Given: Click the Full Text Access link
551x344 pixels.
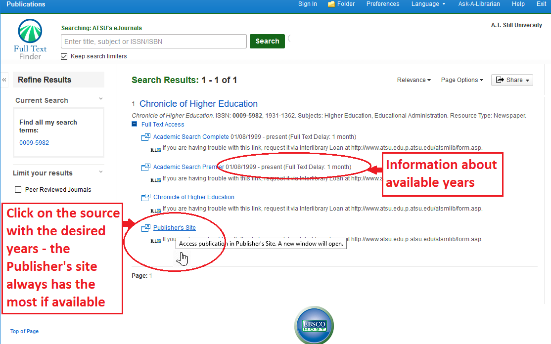Looking at the screenshot, I should click(163, 124).
